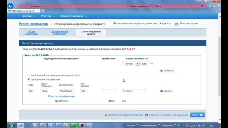The height and width of the screenshot is (128, 228).
Task: Click the 'Реестр контрактов' breadcrumb link
Action: 33,24
